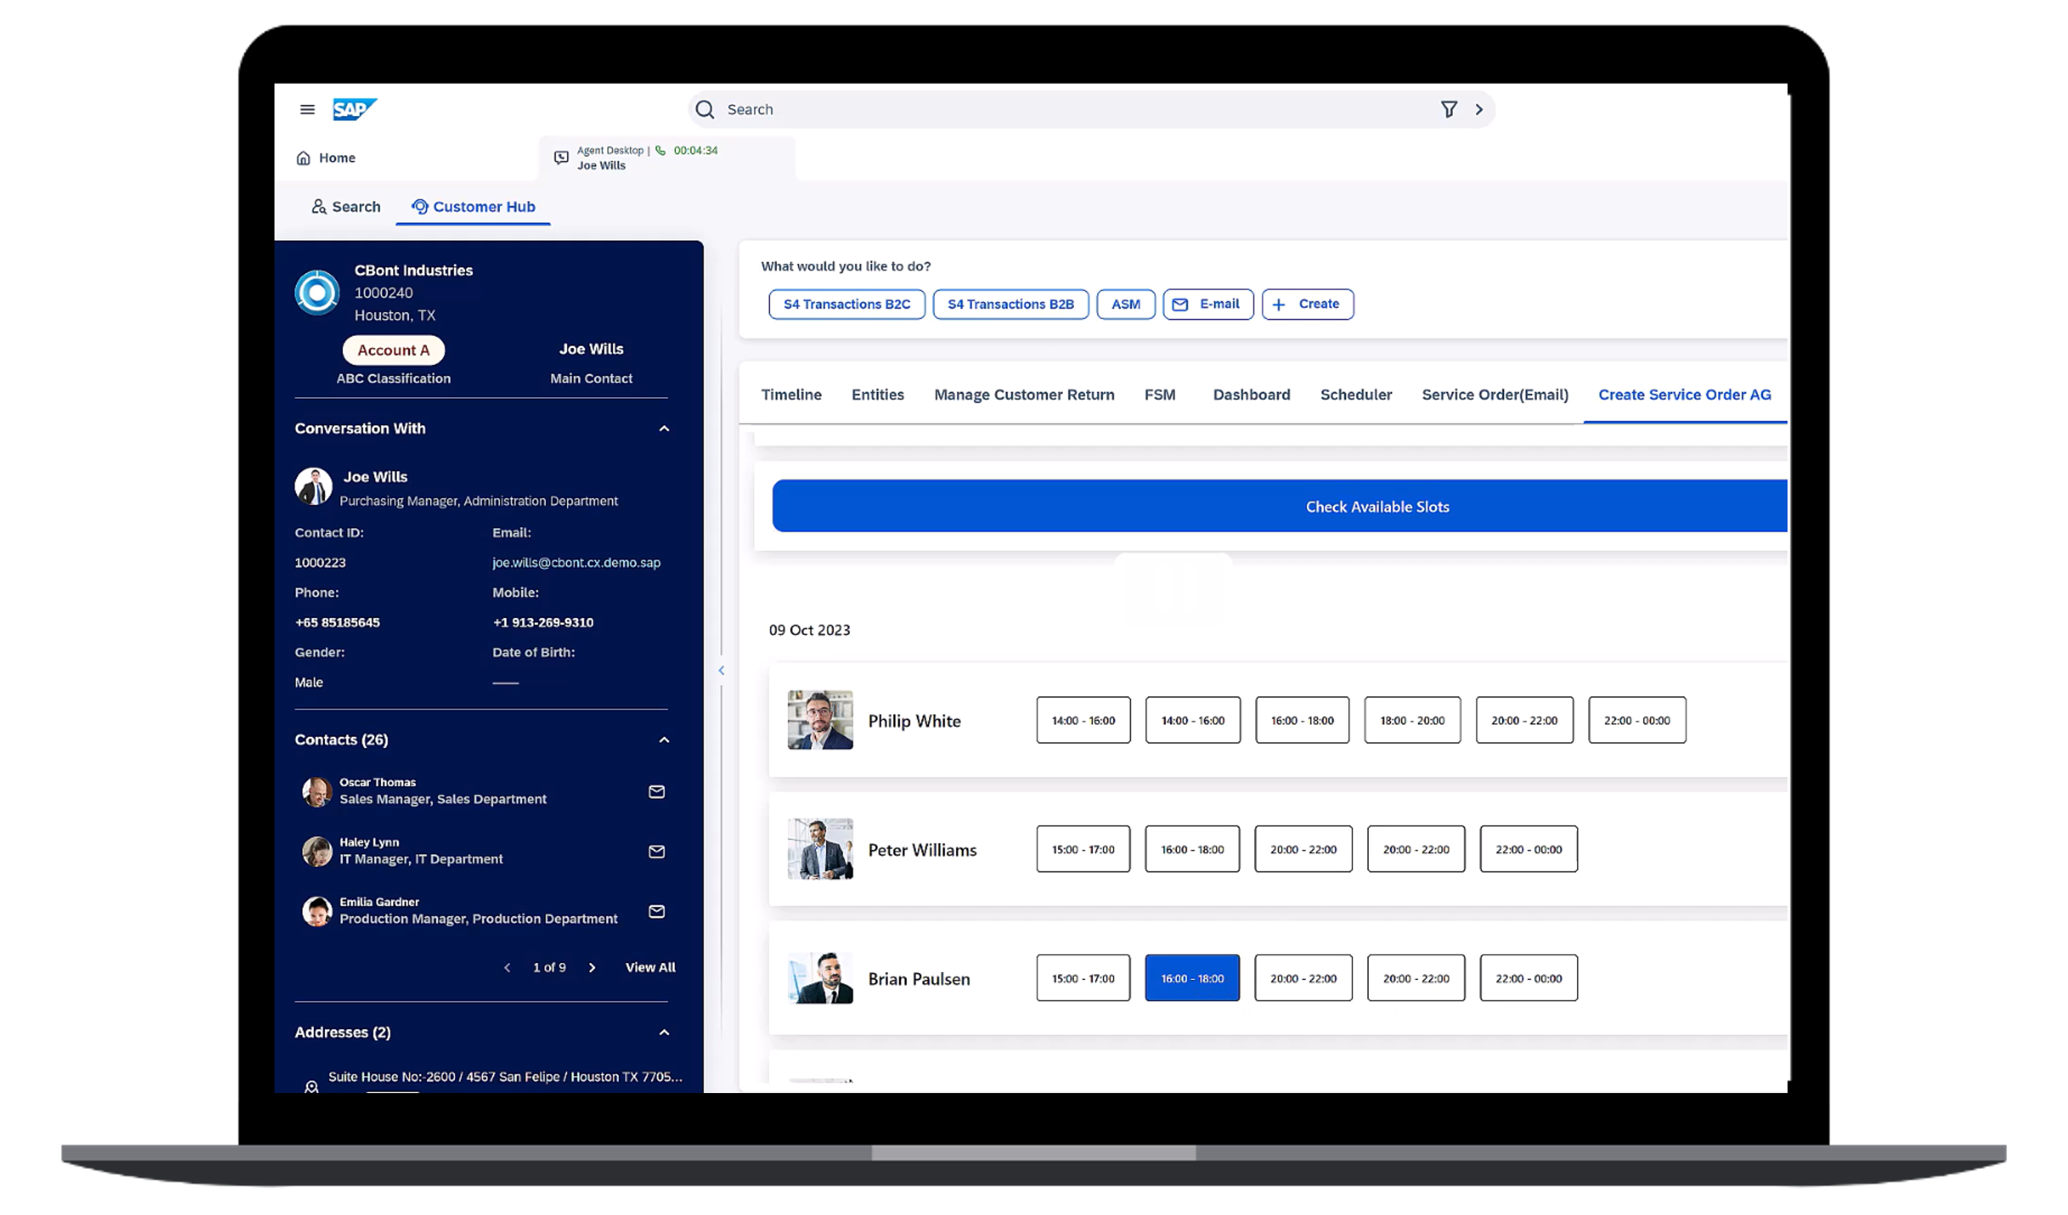Open the hamburger navigation menu

[307, 109]
